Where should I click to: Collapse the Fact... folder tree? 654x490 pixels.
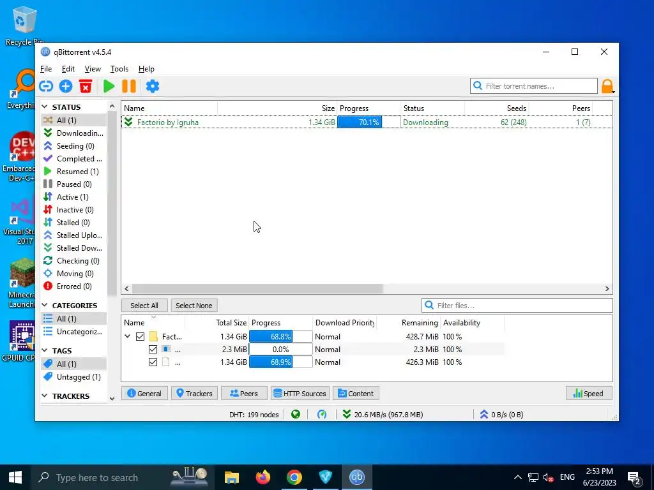(128, 336)
